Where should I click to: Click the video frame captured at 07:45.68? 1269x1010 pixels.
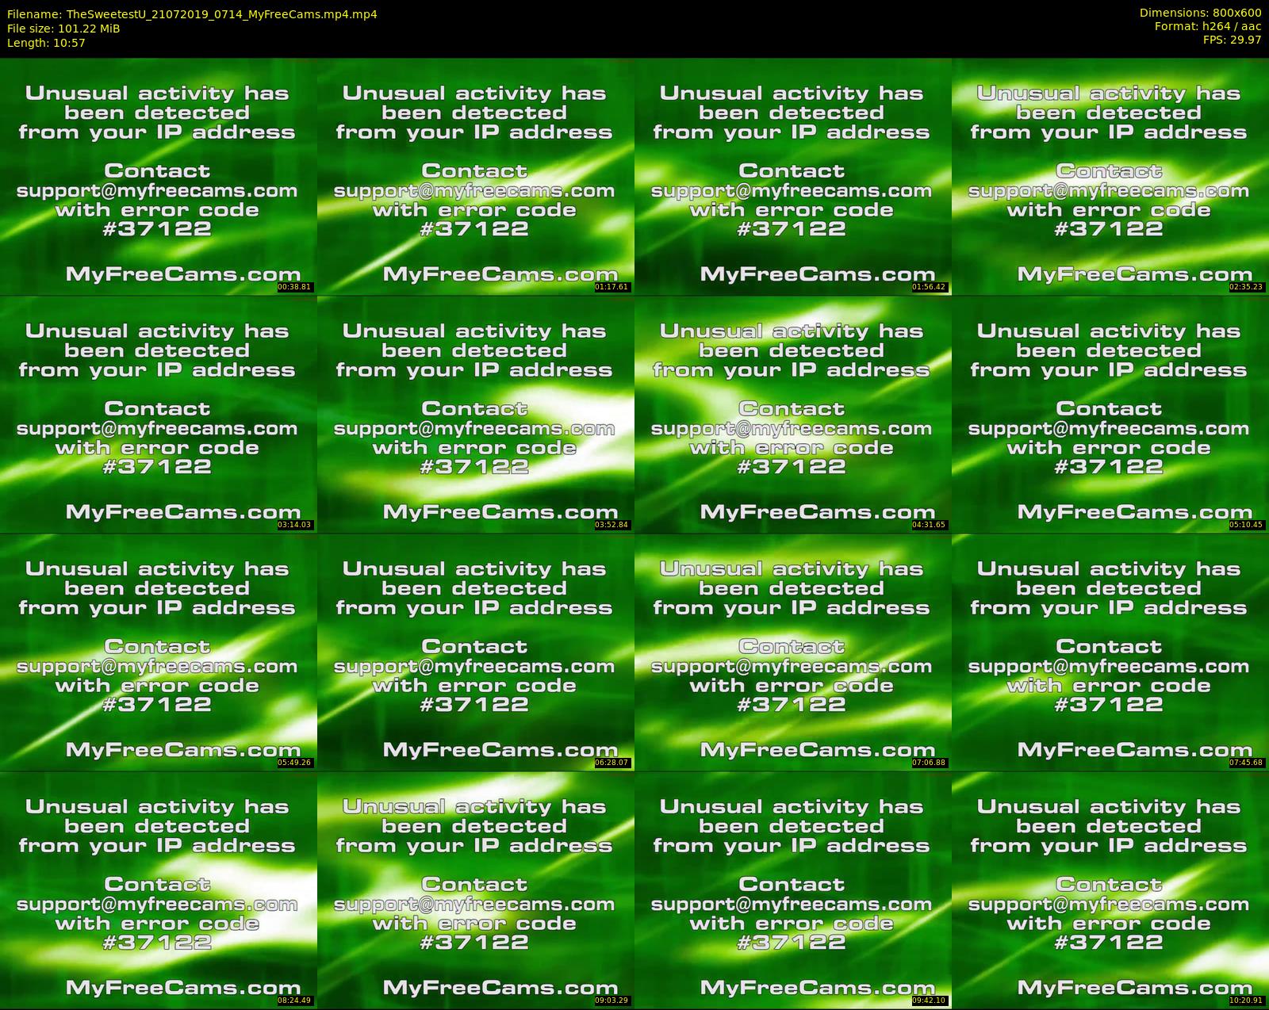1110,652
